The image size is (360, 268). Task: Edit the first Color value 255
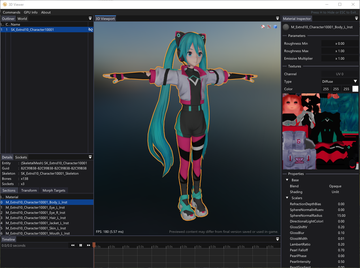click(326, 89)
